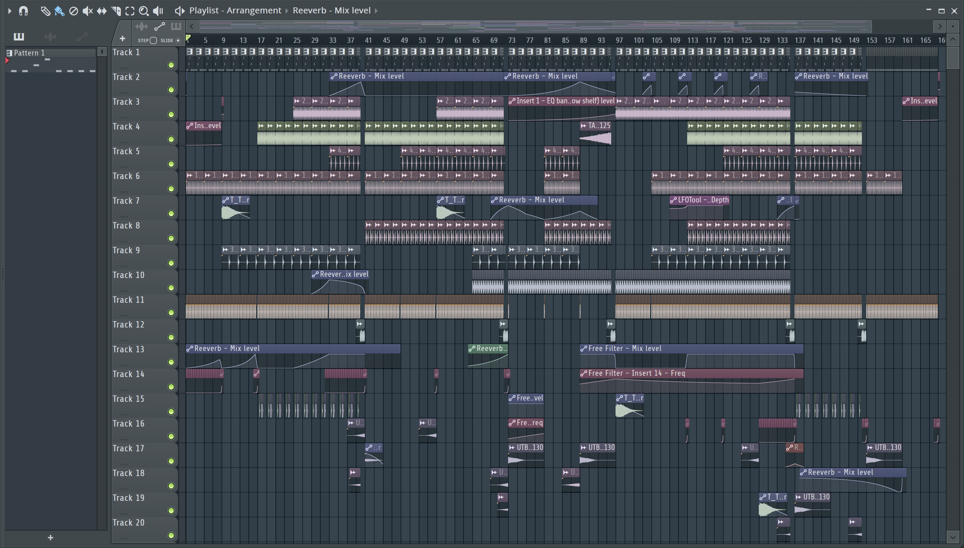This screenshot has width=964, height=548.
Task: Select Track 13 header label
Action: pos(129,349)
